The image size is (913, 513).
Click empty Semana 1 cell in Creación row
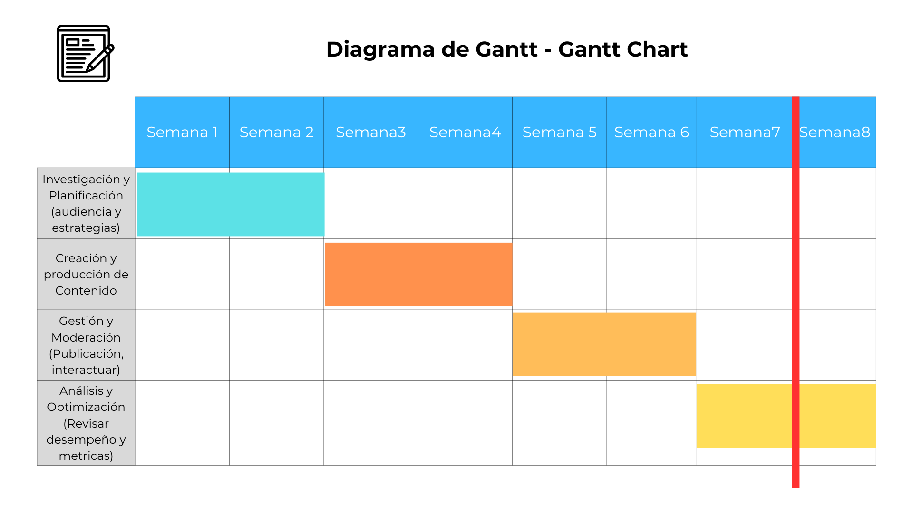[182, 274]
